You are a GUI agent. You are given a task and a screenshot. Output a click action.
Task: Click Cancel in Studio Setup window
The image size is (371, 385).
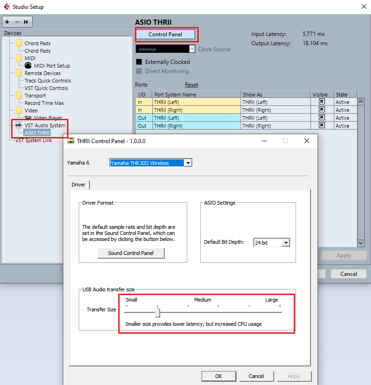[349, 274]
